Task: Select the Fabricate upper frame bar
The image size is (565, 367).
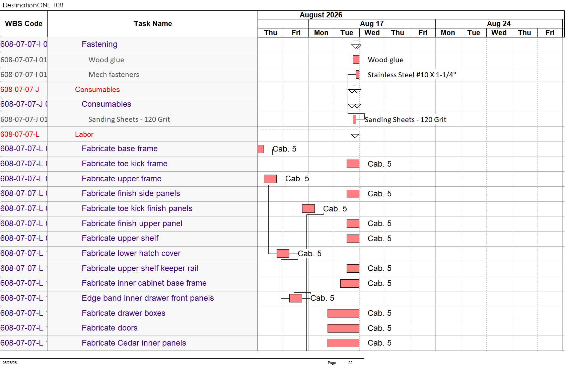Action: click(x=270, y=179)
